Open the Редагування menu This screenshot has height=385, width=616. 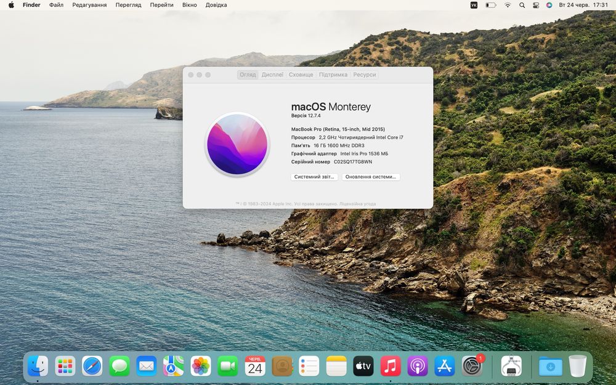tap(89, 5)
